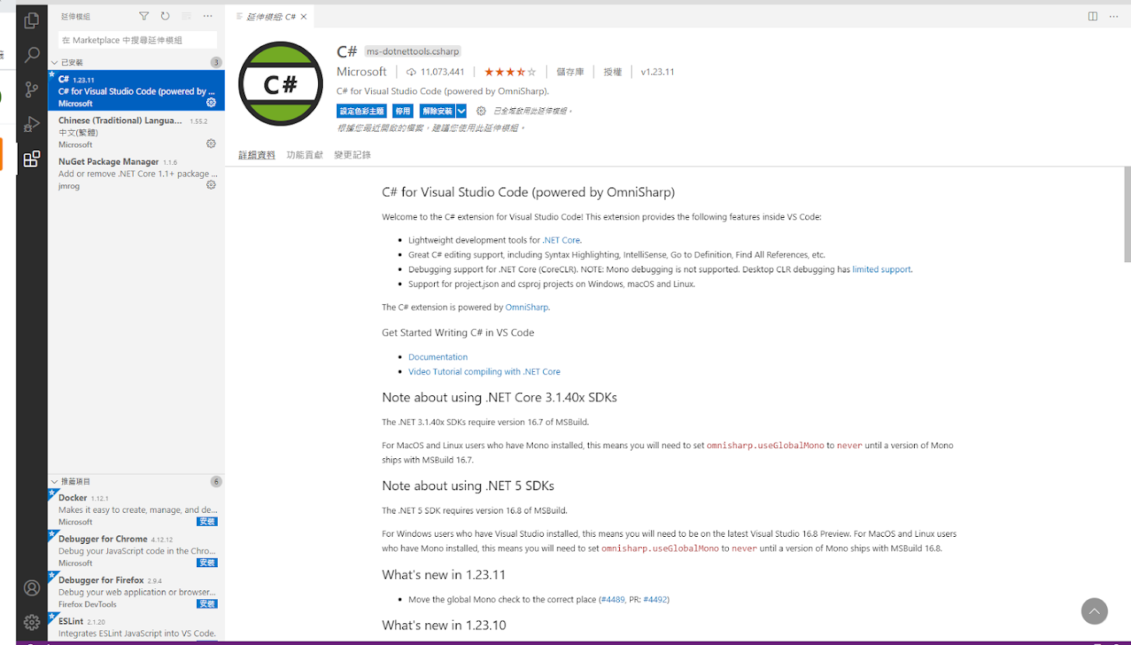
Task: Select the C# extension editor tab
Action: coord(271,16)
